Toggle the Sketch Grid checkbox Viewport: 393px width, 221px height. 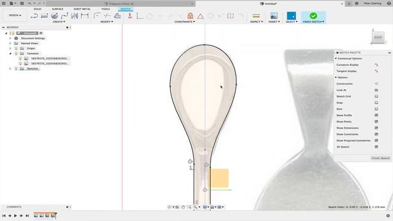coord(376,96)
